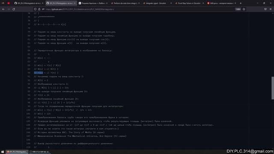This screenshot has height=154, width=274.
Task: Click line number 107 in gutter
Action: pos(28,136)
